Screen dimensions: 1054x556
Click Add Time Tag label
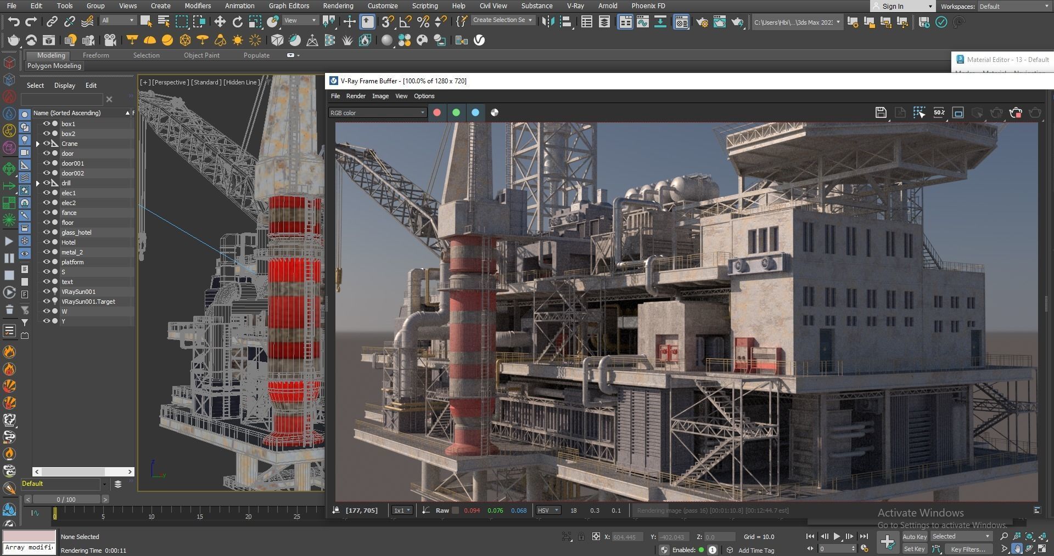[x=756, y=550]
